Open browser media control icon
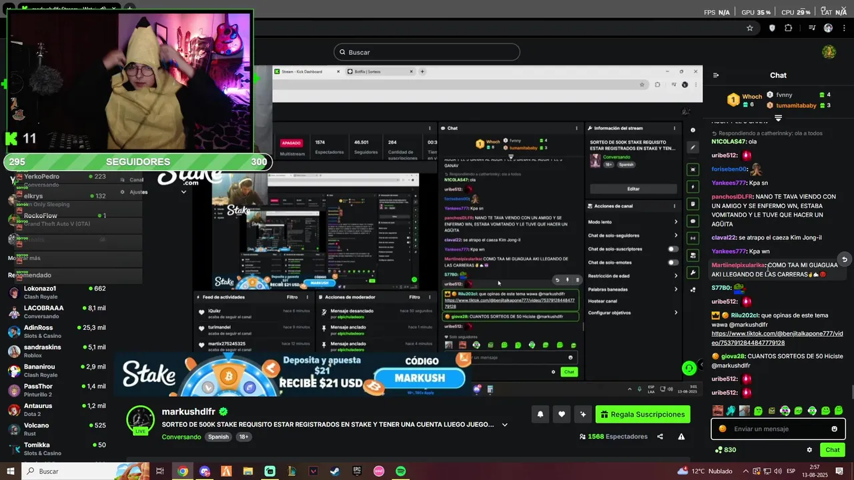The image size is (854, 480). tap(812, 28)
